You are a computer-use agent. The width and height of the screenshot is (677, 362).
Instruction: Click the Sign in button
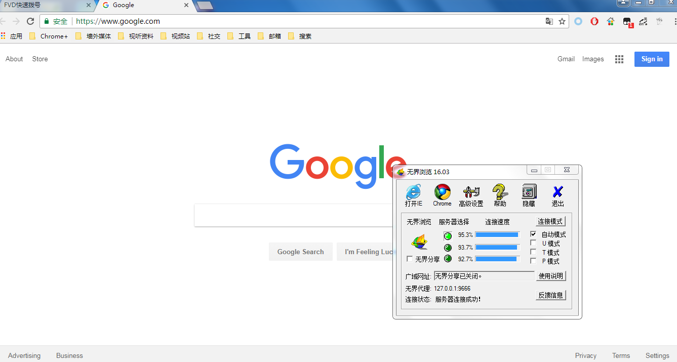[x=652, y=59]
